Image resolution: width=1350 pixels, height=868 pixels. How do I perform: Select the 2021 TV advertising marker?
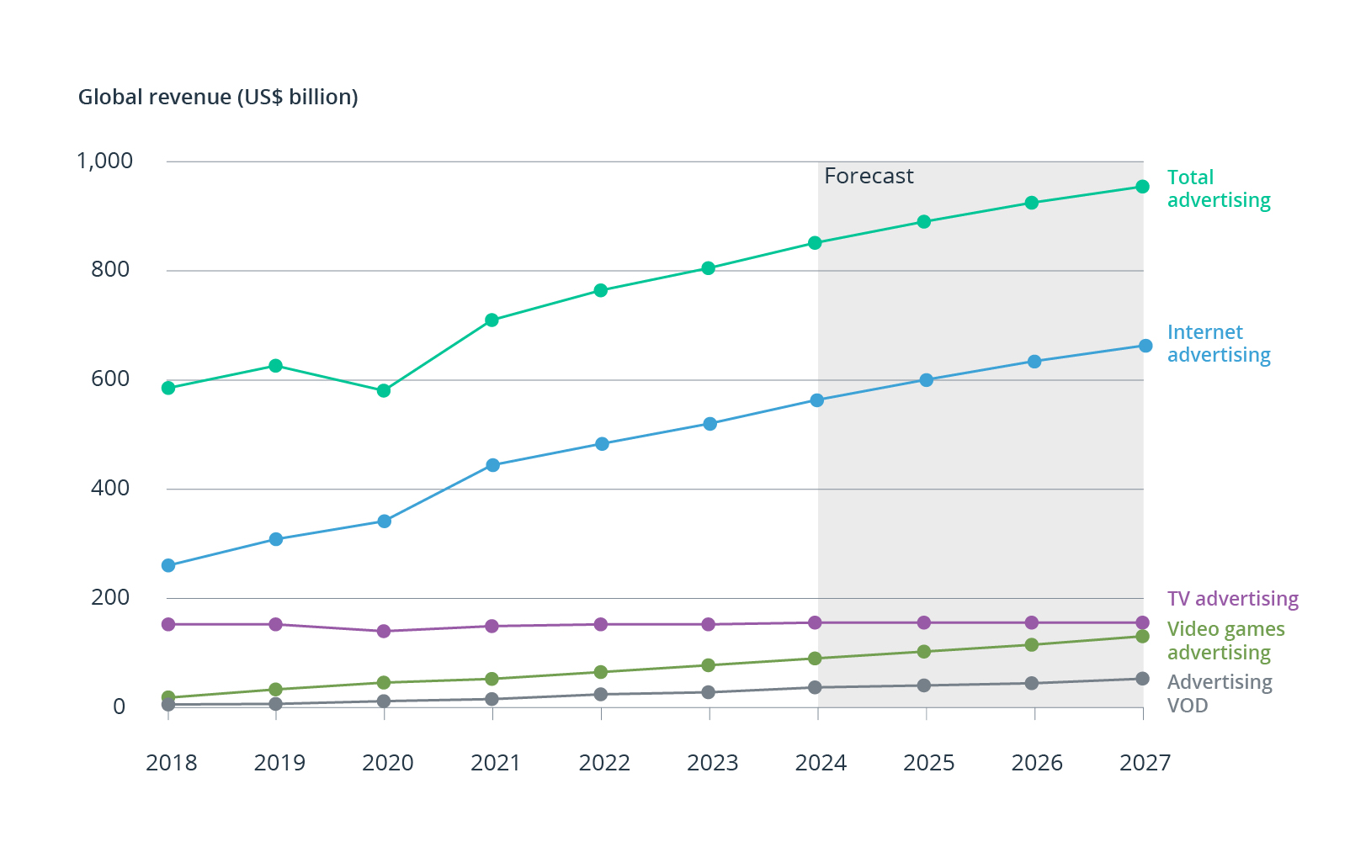[493, 625]
